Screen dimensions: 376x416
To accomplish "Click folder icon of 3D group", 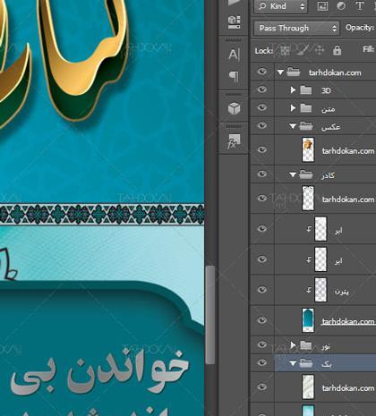I will click(306, 89).
